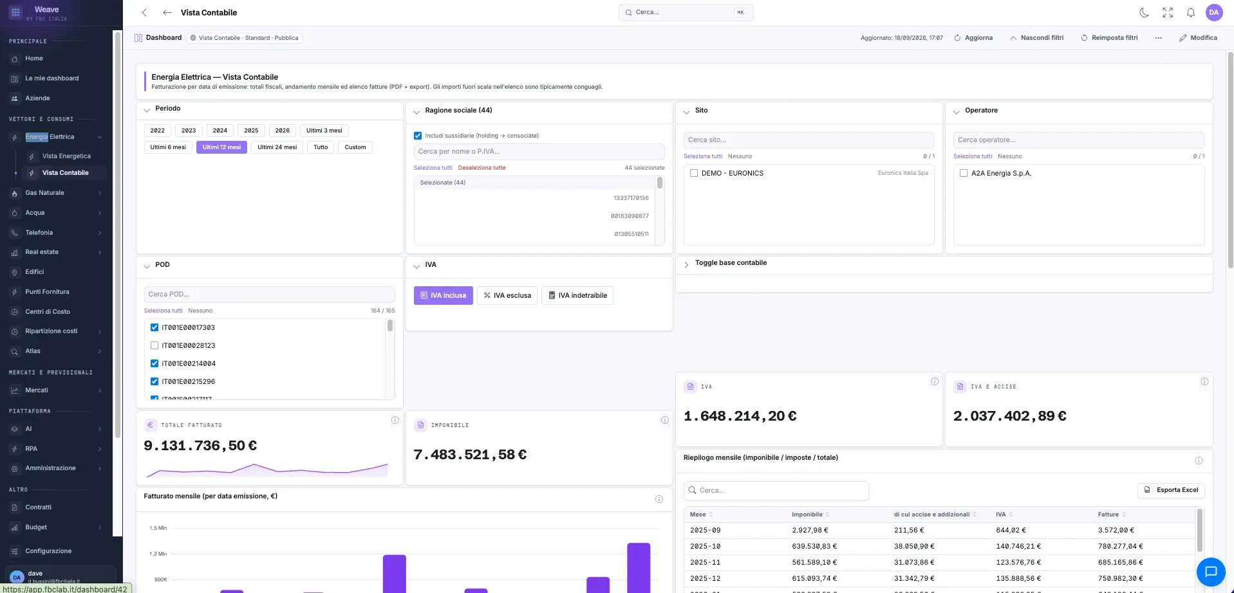Screen dimensions: 1234x593
Task: Select Ultimi 24 mesi period
Action: (x=277, y=147)
